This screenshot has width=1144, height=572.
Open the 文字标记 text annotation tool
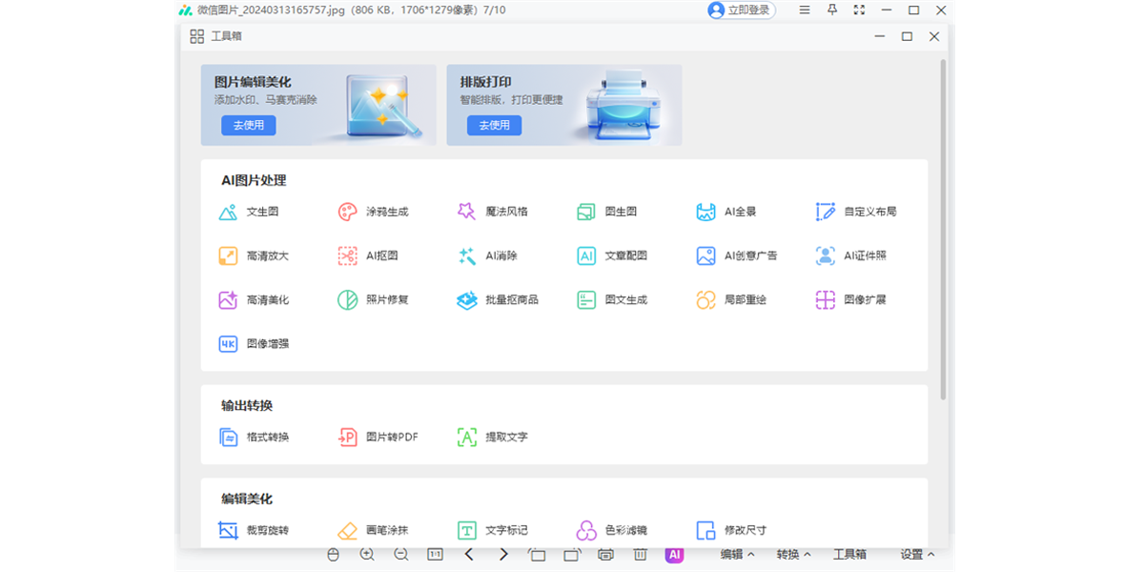coord(492,530)
